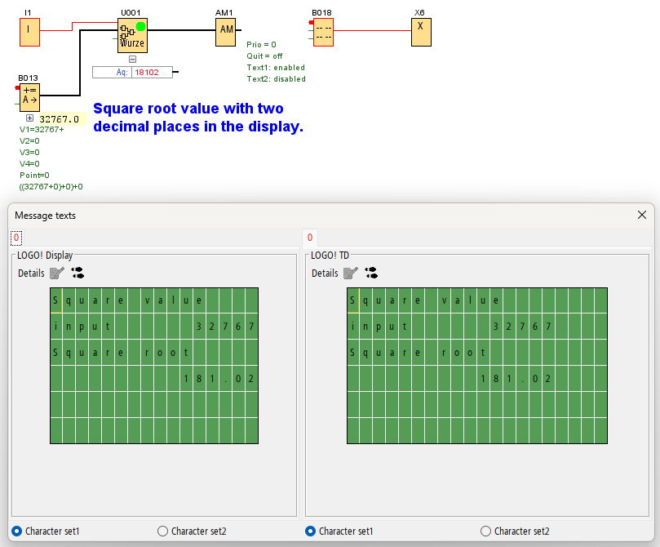Click the footsteps icon in LOGO! Display
660x547 pixels.
pyautogui.click(x=78, y=273)
